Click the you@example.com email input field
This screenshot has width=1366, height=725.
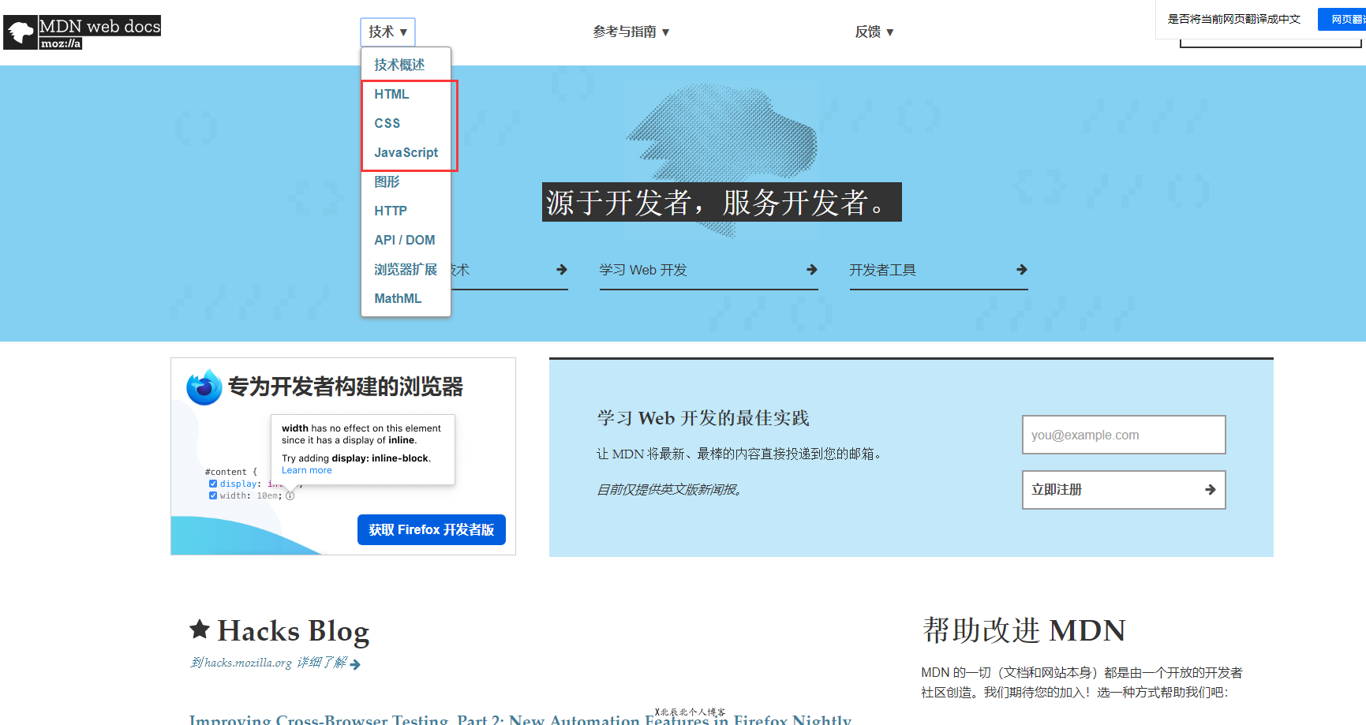point(1124,435)
